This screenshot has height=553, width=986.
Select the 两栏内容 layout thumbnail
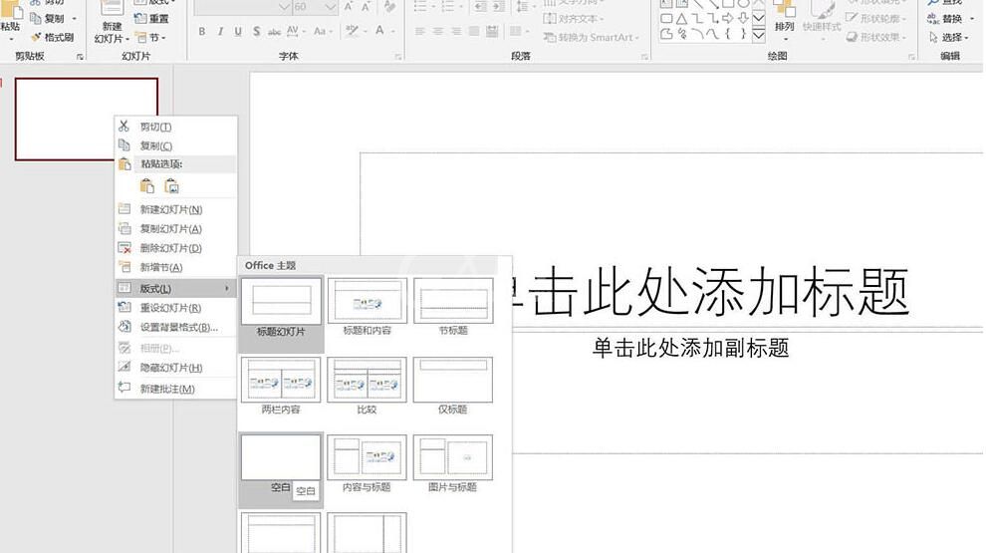[281, 380]
